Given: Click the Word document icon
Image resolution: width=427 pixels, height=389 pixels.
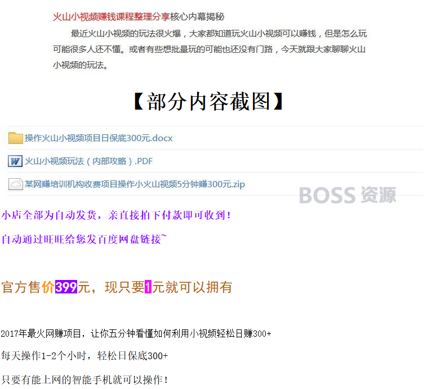Looking at the screenshot, I should [x=15, y=161].
